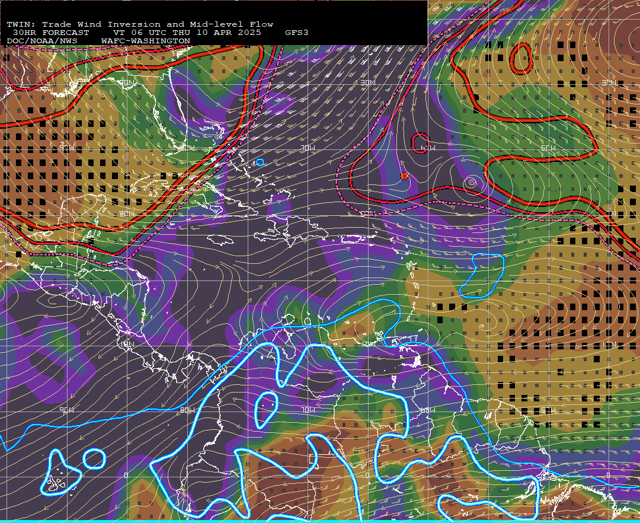Click the 'WAFC-WASHINGTON' label
Screen dimensions: 640x523
(x=146, y=41)
